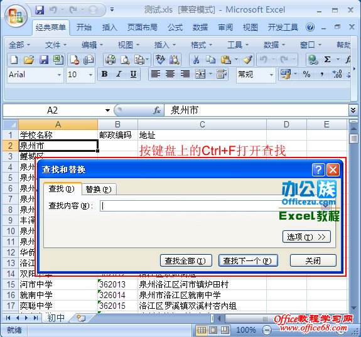This screenshot has width=361, height=337.
Task: Click Merge and Center icon
Action: click(200, 74)
